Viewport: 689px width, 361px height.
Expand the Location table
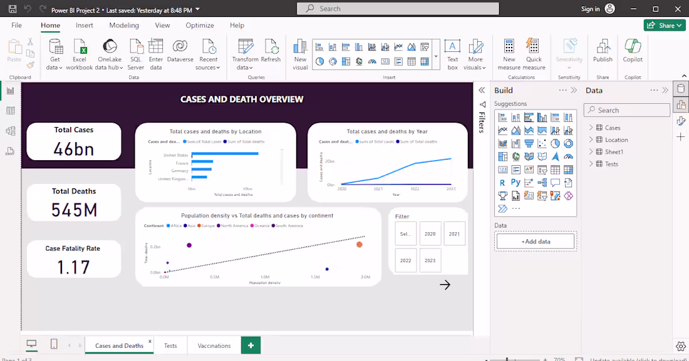[x=591, y=140]
